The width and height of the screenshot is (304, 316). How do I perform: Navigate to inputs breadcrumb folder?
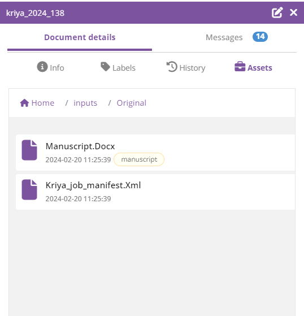click(x=85, y=103)
